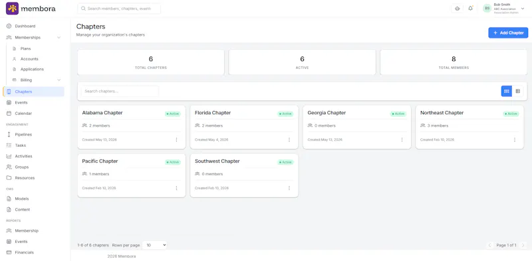
Task: Open Southwest Chapter options menu
Action: pyautogui.click(x=289, y=188)
